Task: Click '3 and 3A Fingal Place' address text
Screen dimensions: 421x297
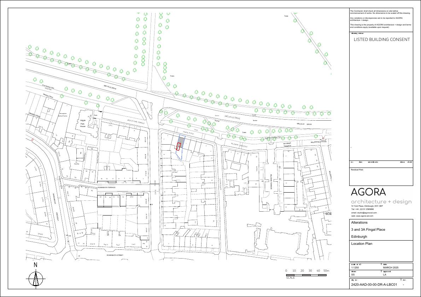Action: coord(368,230)
